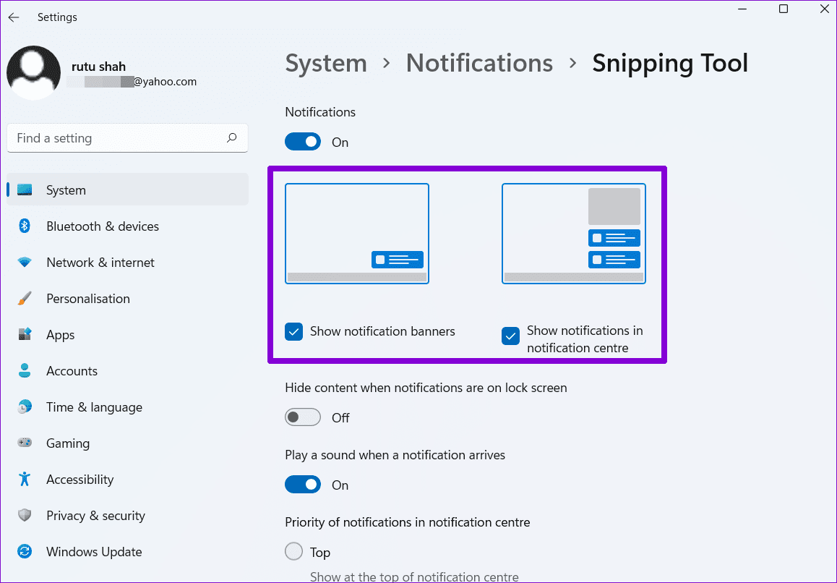Image resolution: width=837 pixels, height=583 pixels.
Task: Click the Network & internet wifi icon
Action: pos(25,263)
